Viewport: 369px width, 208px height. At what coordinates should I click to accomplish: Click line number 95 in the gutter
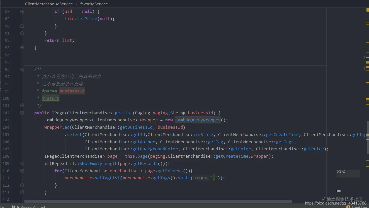(x=7, y=62)
